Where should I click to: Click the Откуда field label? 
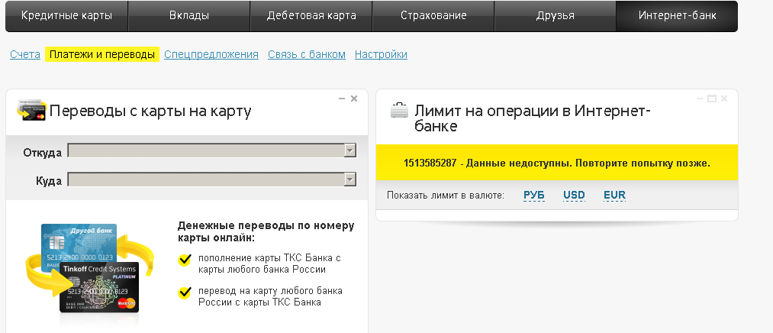[43, 153]
